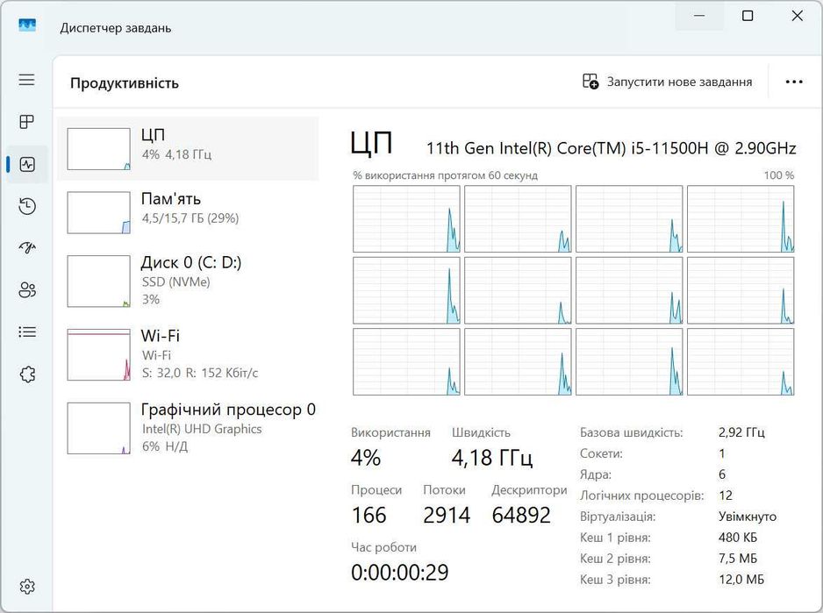Open Details list icon in sidebar
The height and width of the screenshot is (613, 823).
pyautogui.click(x=27, y=331)
